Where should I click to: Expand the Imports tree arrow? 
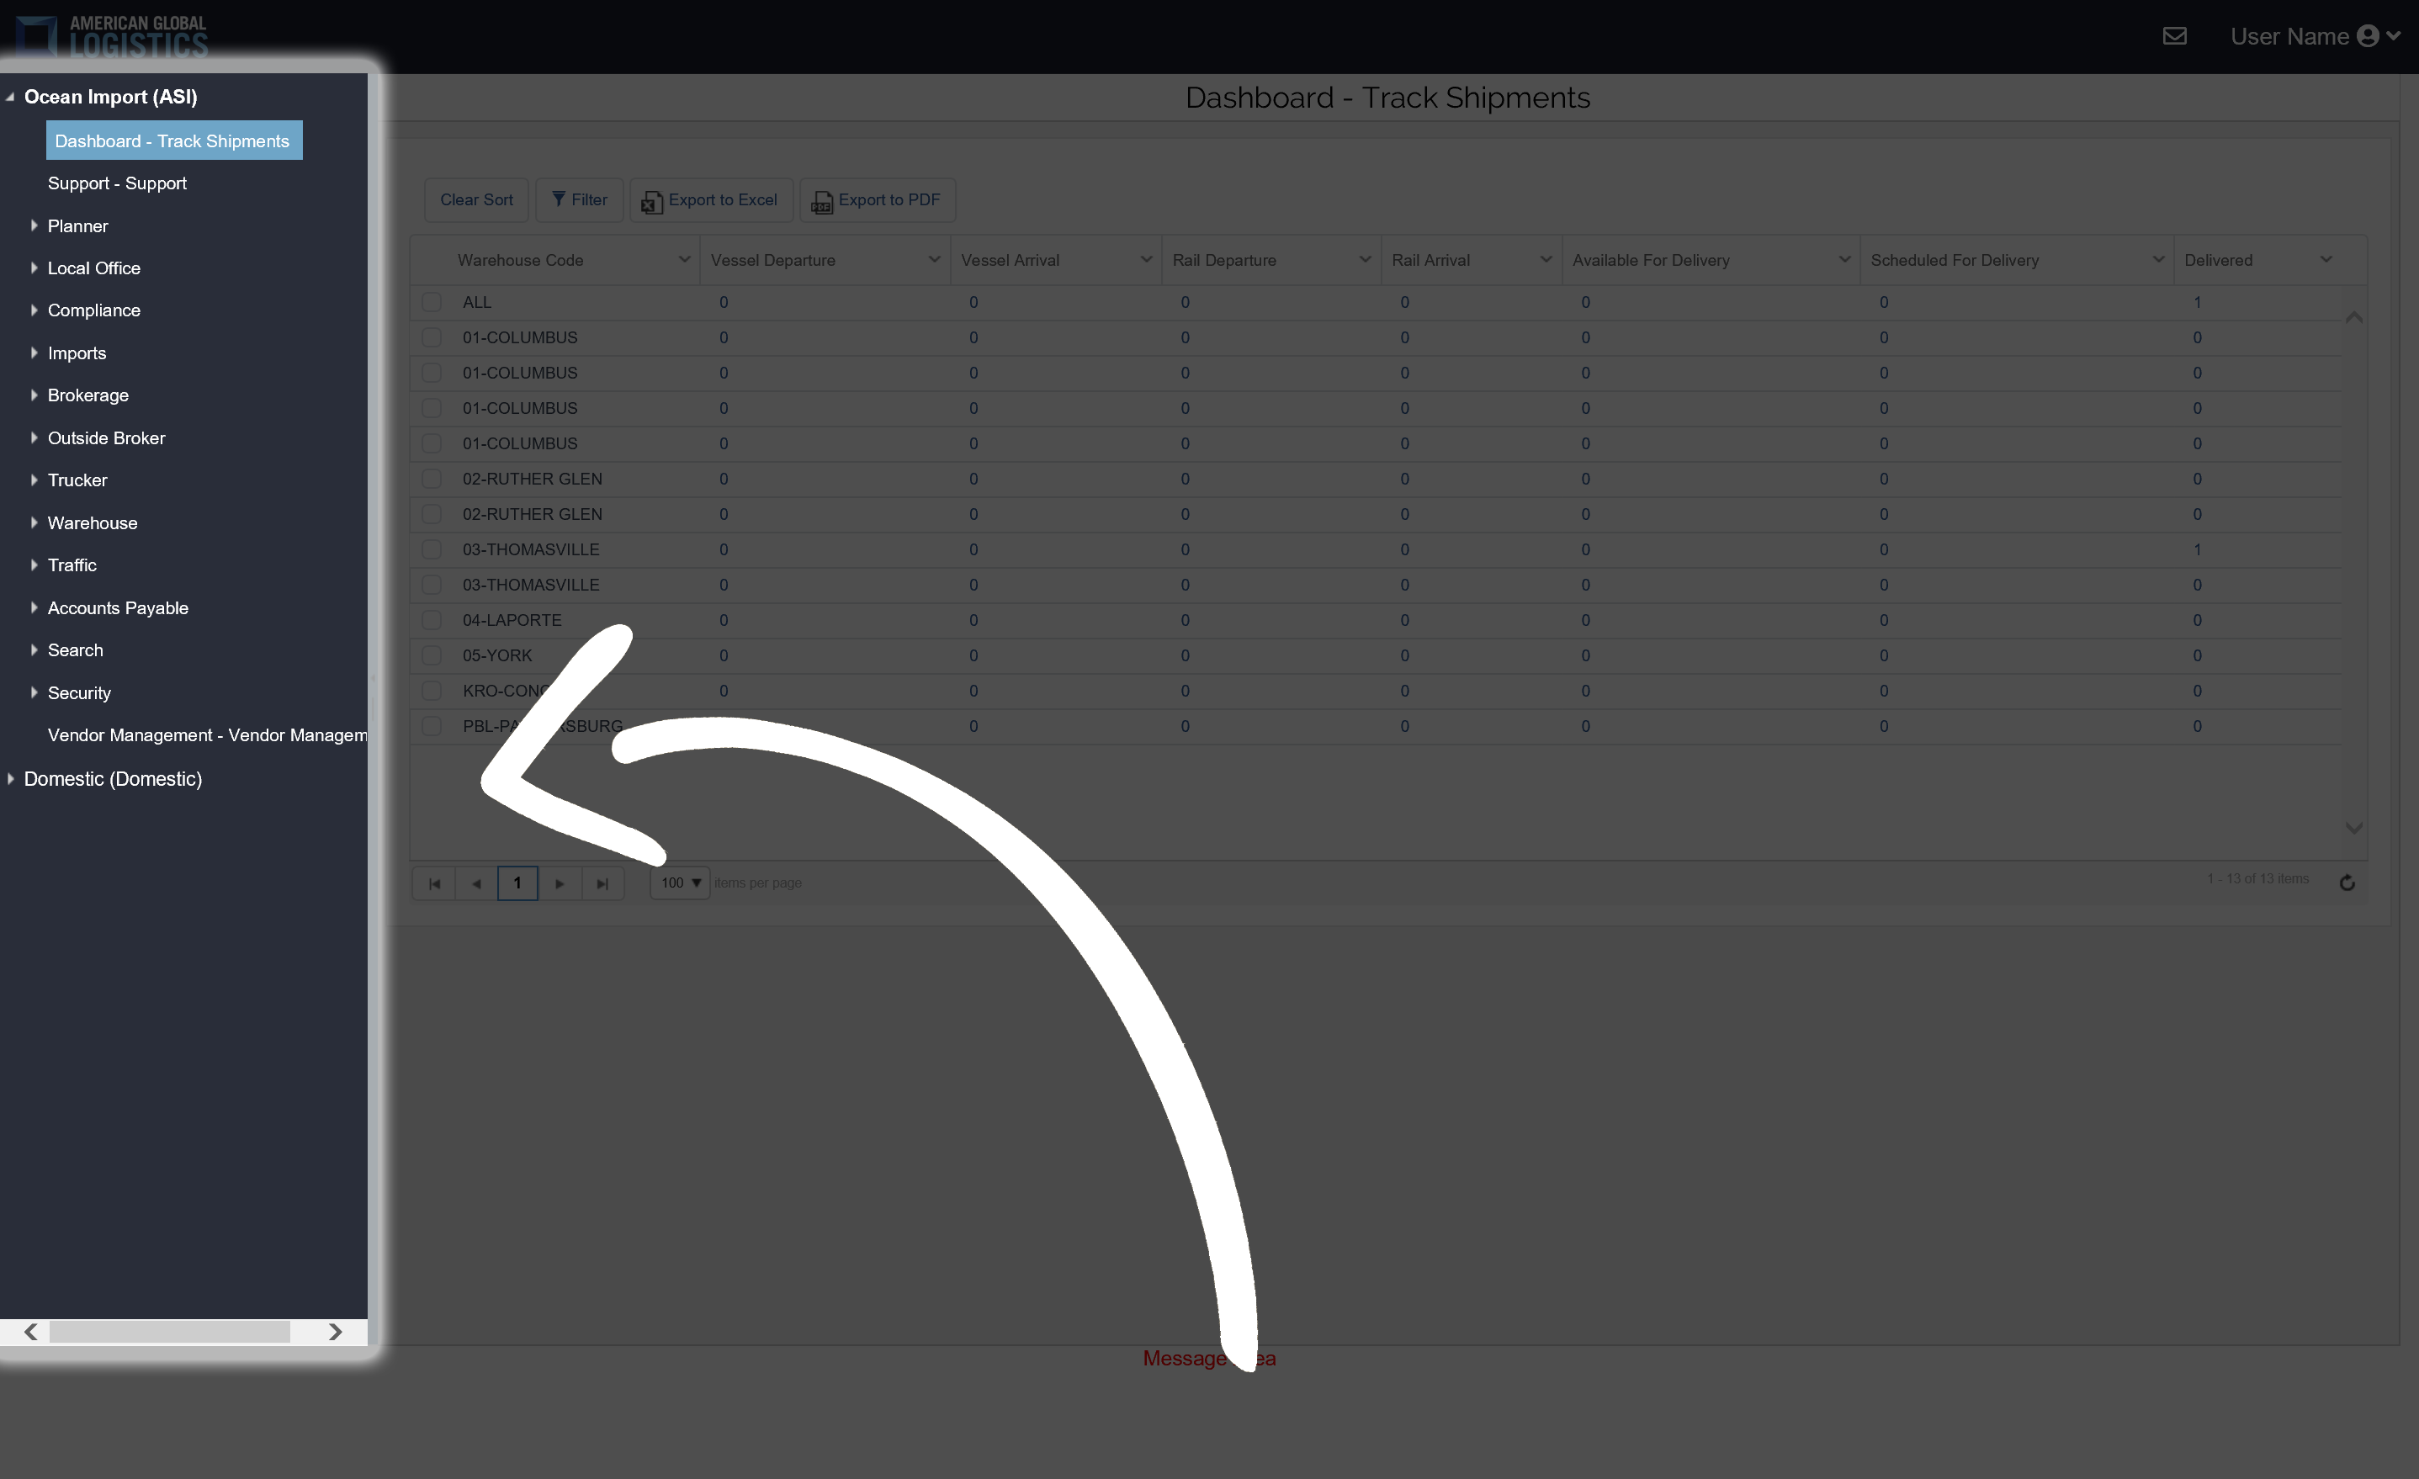(34, 353)
